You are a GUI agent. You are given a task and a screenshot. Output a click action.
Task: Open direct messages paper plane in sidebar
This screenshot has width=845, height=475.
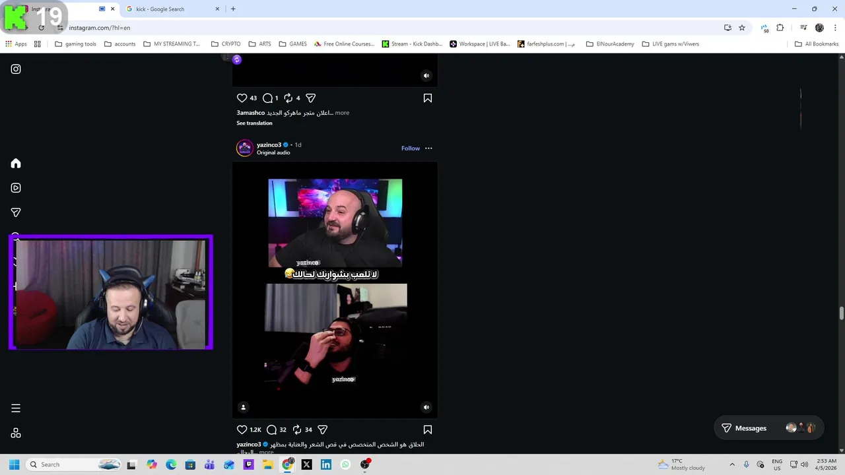(x=16, y=212)
